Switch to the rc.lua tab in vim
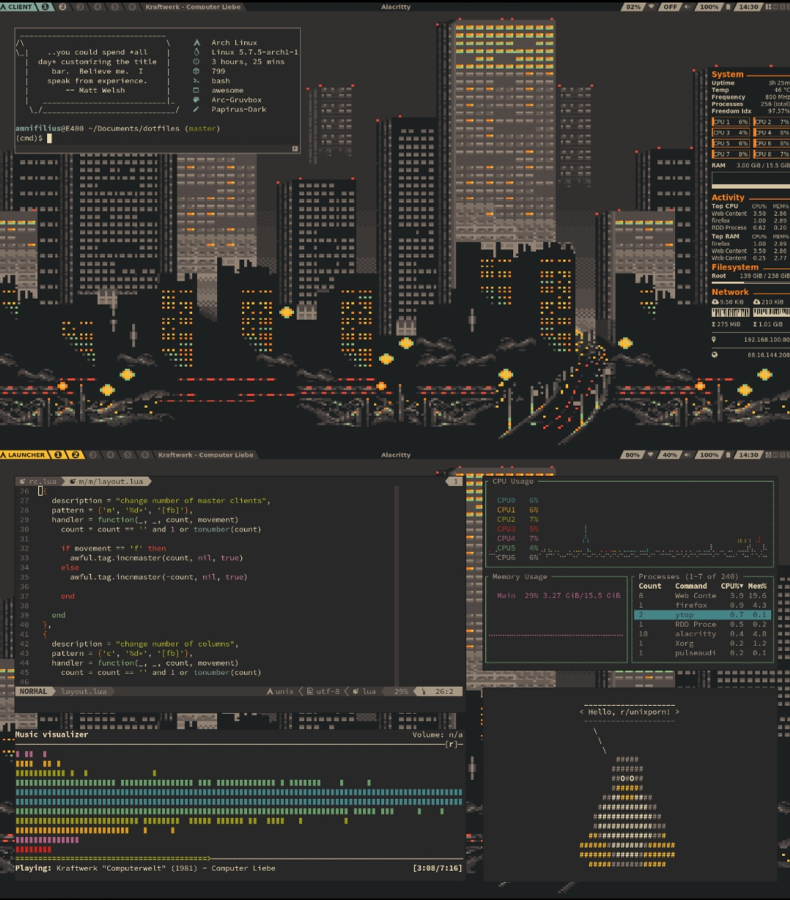 tap(38, 481)
